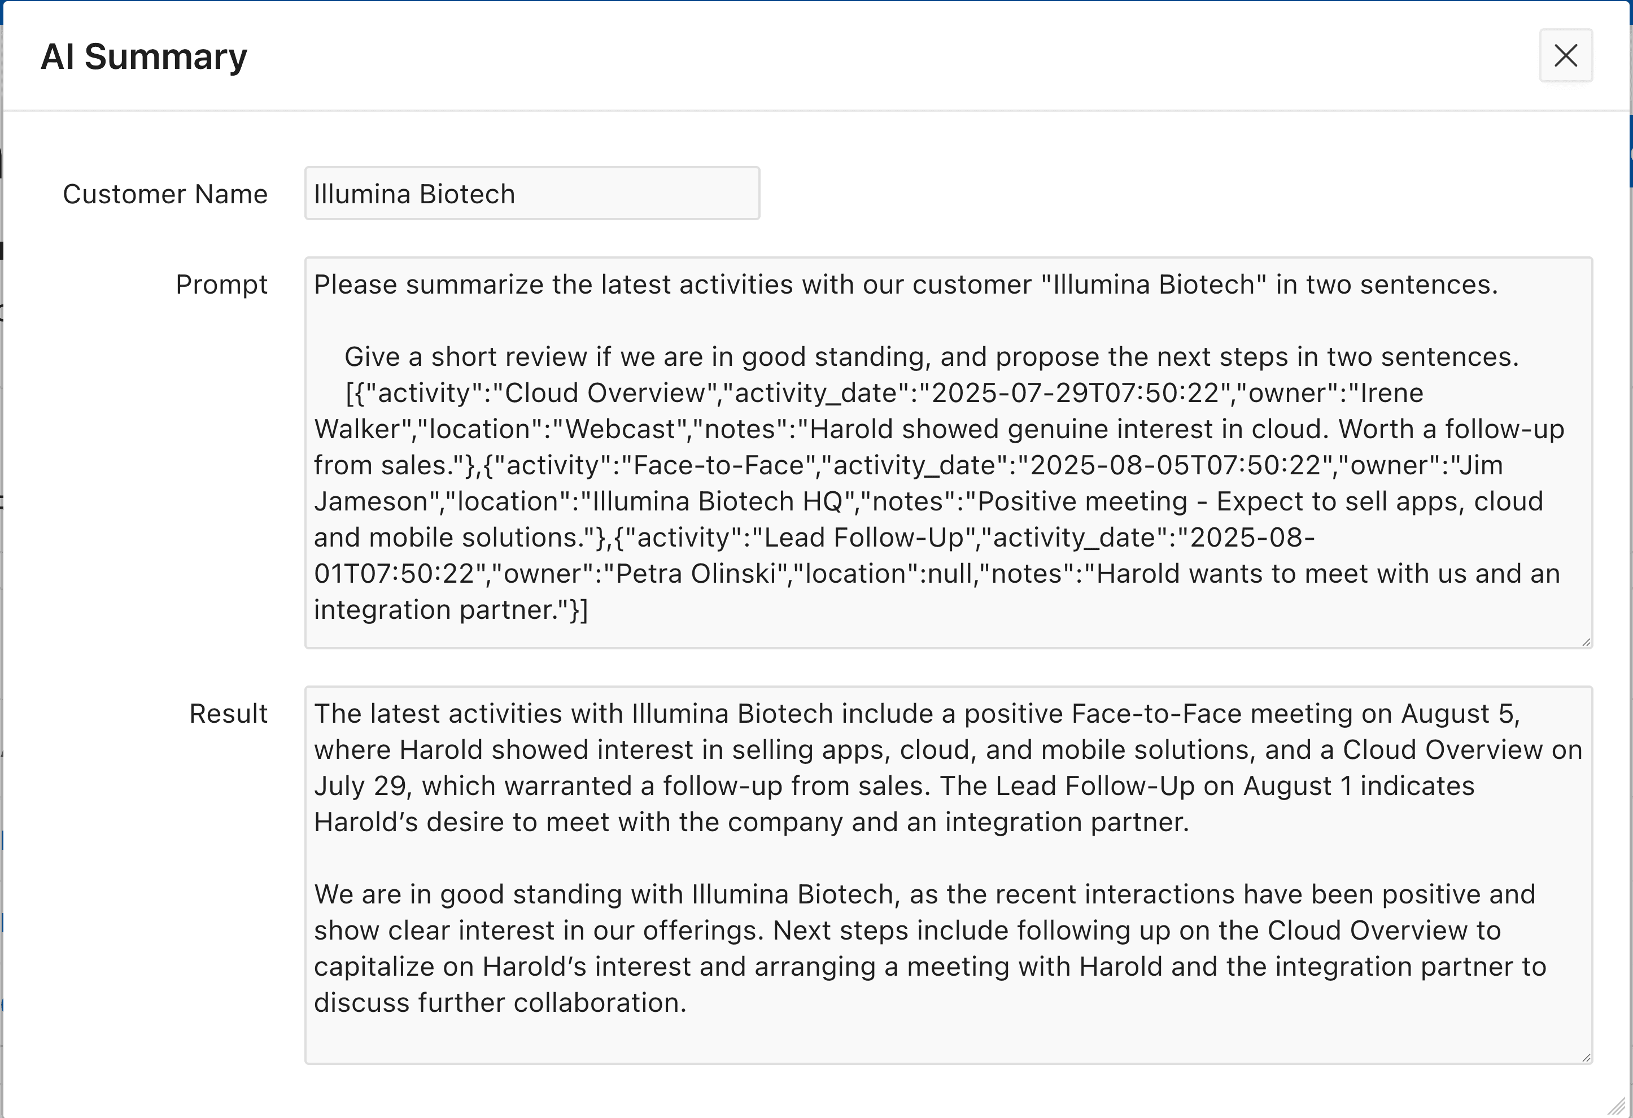Click "Illumina Biotech HQ" in prompt text
This screenshot has height=1118, width=1633.
point(717,502)
